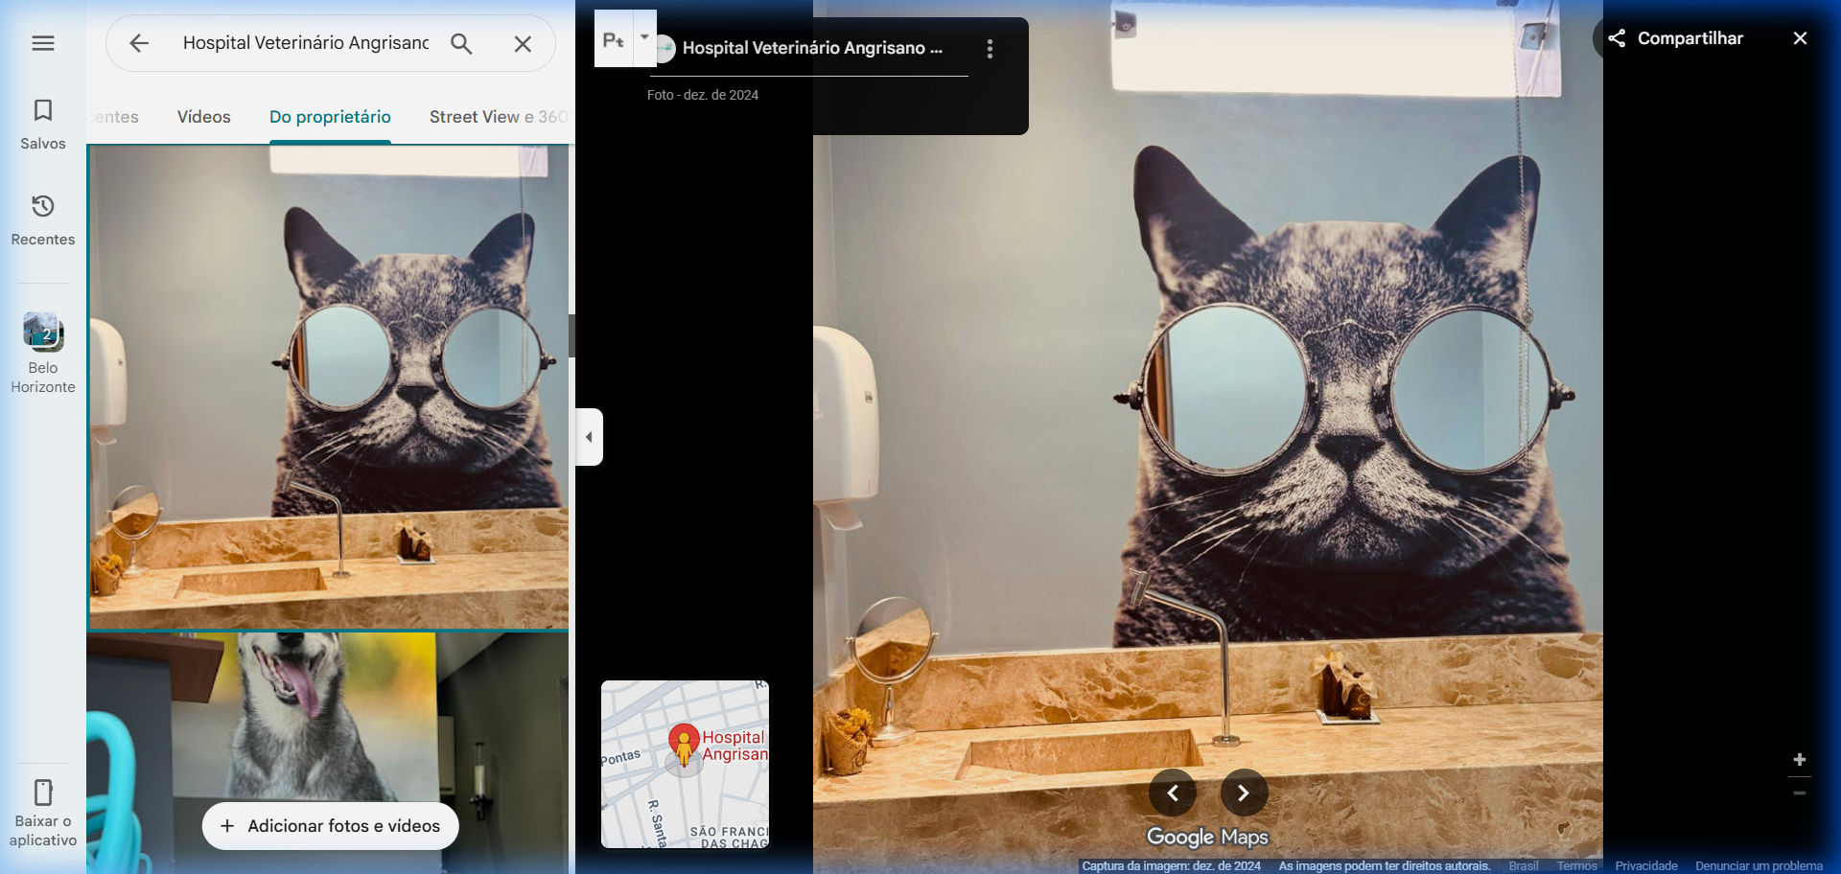The width and height of the screenshot is (1841, 874).
Task: Click Adicionar fotos e vídeos button
Action: pos(331,826)
